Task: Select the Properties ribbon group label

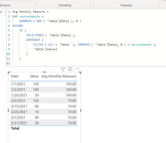Action: point(126,5)
